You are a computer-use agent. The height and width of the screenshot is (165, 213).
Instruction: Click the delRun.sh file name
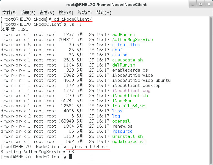124,65
